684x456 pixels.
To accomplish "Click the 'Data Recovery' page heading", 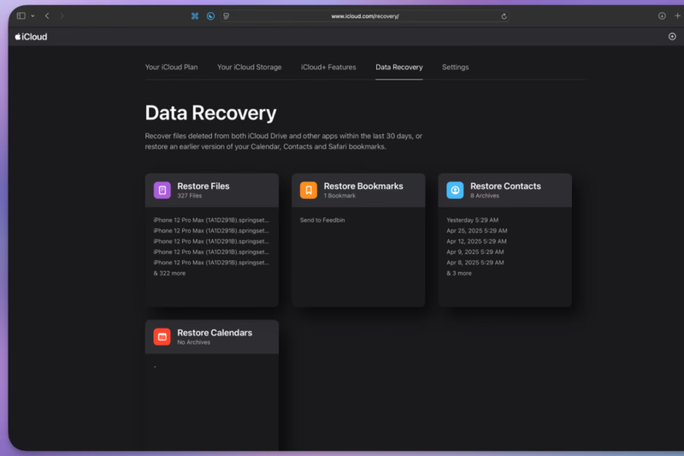I will [x=210, y=113].
